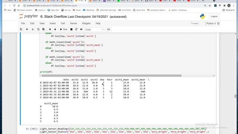Click Light_Sensor_Reading code line in cell 383
This screenshot has height=134, width=238.
click(x=123, y=129)
